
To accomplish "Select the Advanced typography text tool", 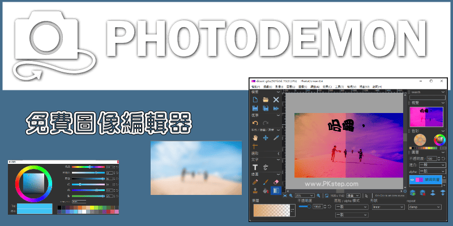I will (x=266, y=167).
